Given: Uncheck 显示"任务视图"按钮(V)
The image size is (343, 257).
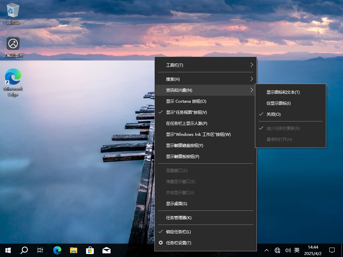Looking at the screenshot, I should (206, 112).
